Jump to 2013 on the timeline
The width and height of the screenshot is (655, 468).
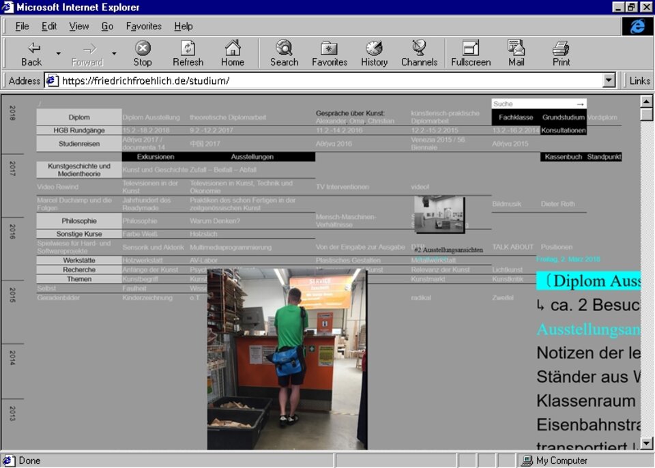click(12, 413)
